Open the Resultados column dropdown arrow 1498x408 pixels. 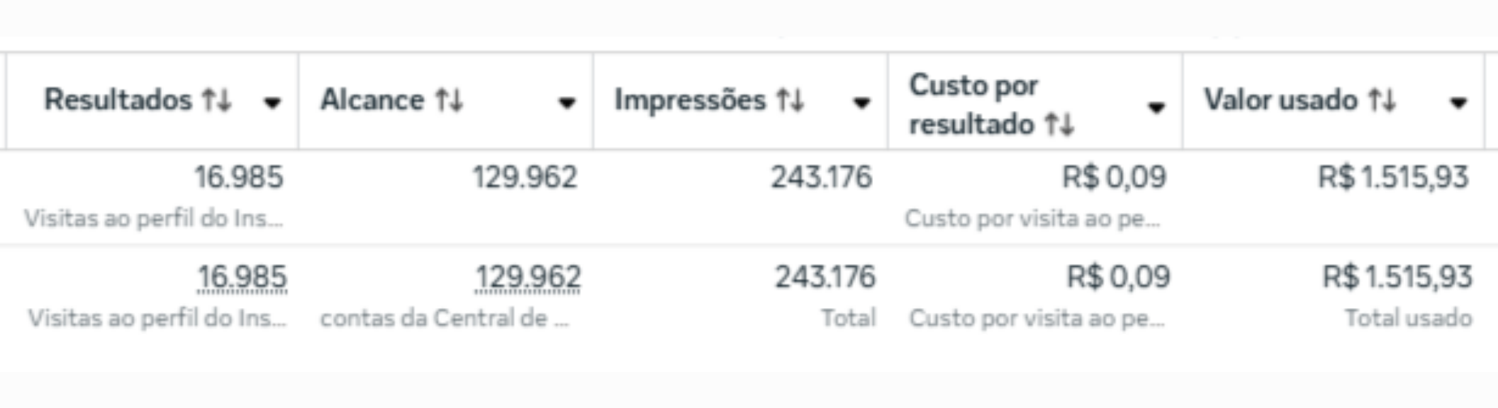(x=272, y=103)
